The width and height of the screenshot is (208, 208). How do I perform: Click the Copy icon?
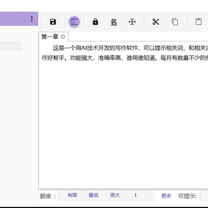point(174,22)
